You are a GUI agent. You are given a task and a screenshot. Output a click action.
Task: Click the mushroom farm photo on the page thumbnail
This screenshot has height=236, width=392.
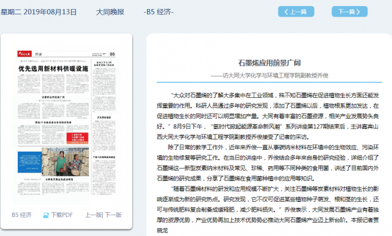pos(66,161)
